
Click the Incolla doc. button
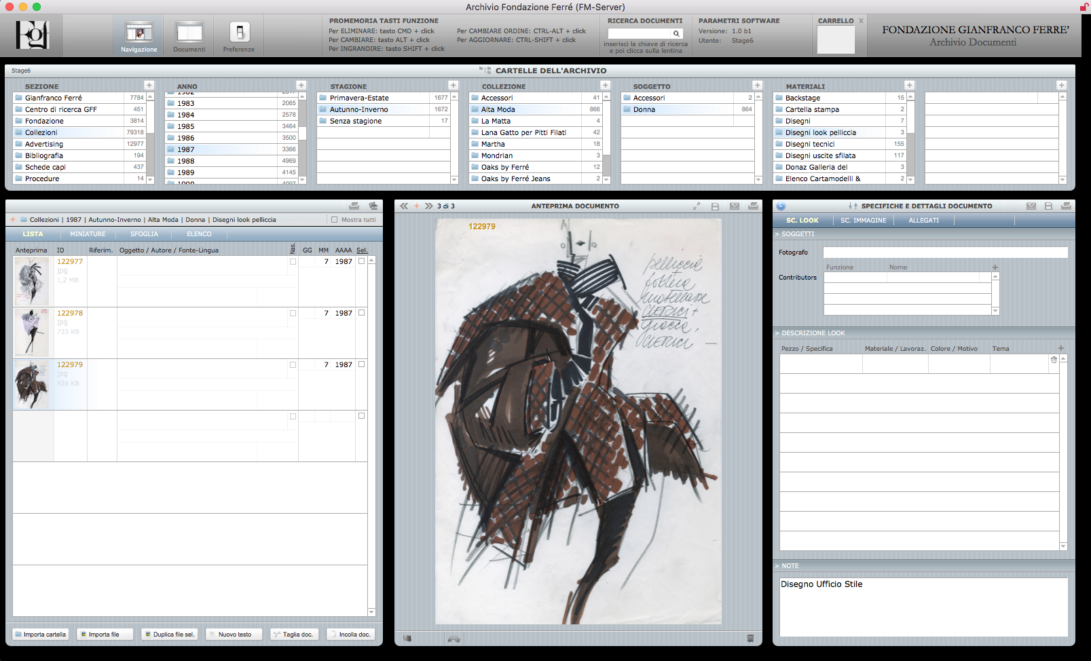(x=351, y=634)
